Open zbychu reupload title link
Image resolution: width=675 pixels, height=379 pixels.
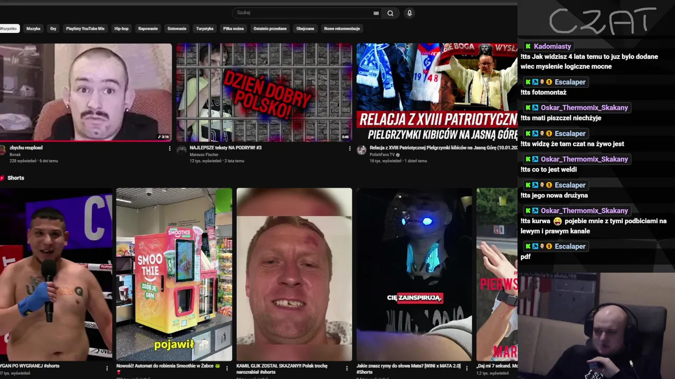click(26, 148)
